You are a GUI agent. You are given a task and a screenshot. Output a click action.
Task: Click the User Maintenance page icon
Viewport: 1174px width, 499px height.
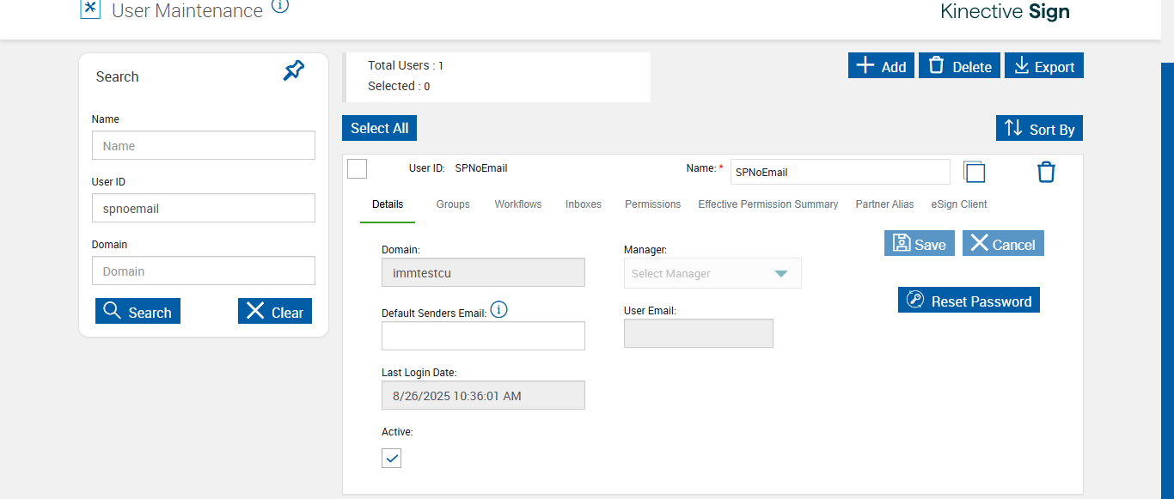90,9
